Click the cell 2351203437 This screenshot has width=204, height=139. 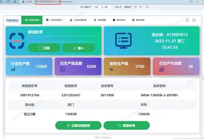(71, 95)
